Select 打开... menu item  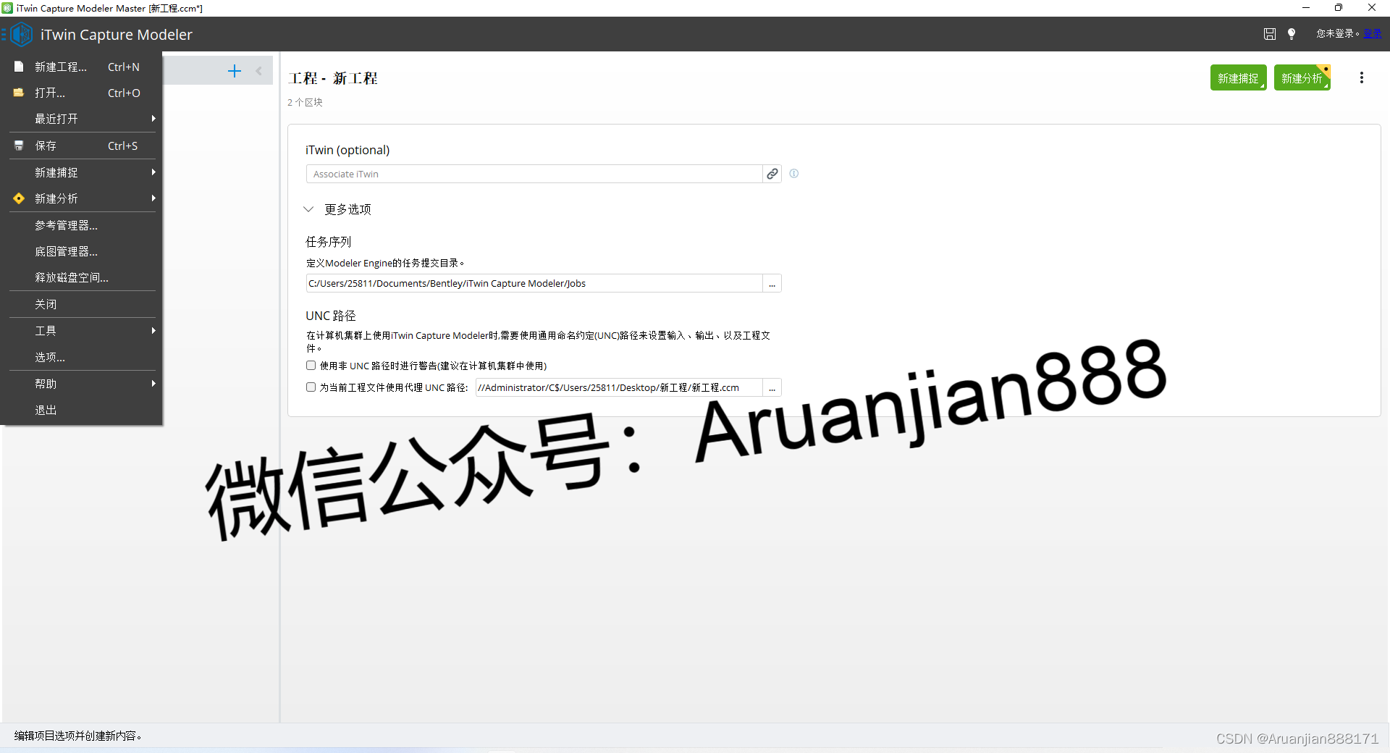(x=83, y=93)
